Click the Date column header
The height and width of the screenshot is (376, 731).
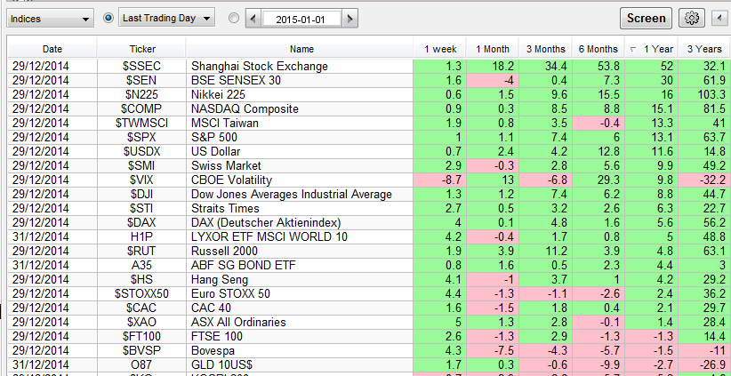coord(52,49)
